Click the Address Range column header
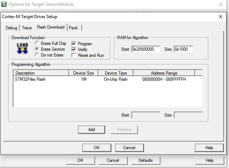Viewport: 229px width, 168px height. pyautogui.click(x=164, y=73)
